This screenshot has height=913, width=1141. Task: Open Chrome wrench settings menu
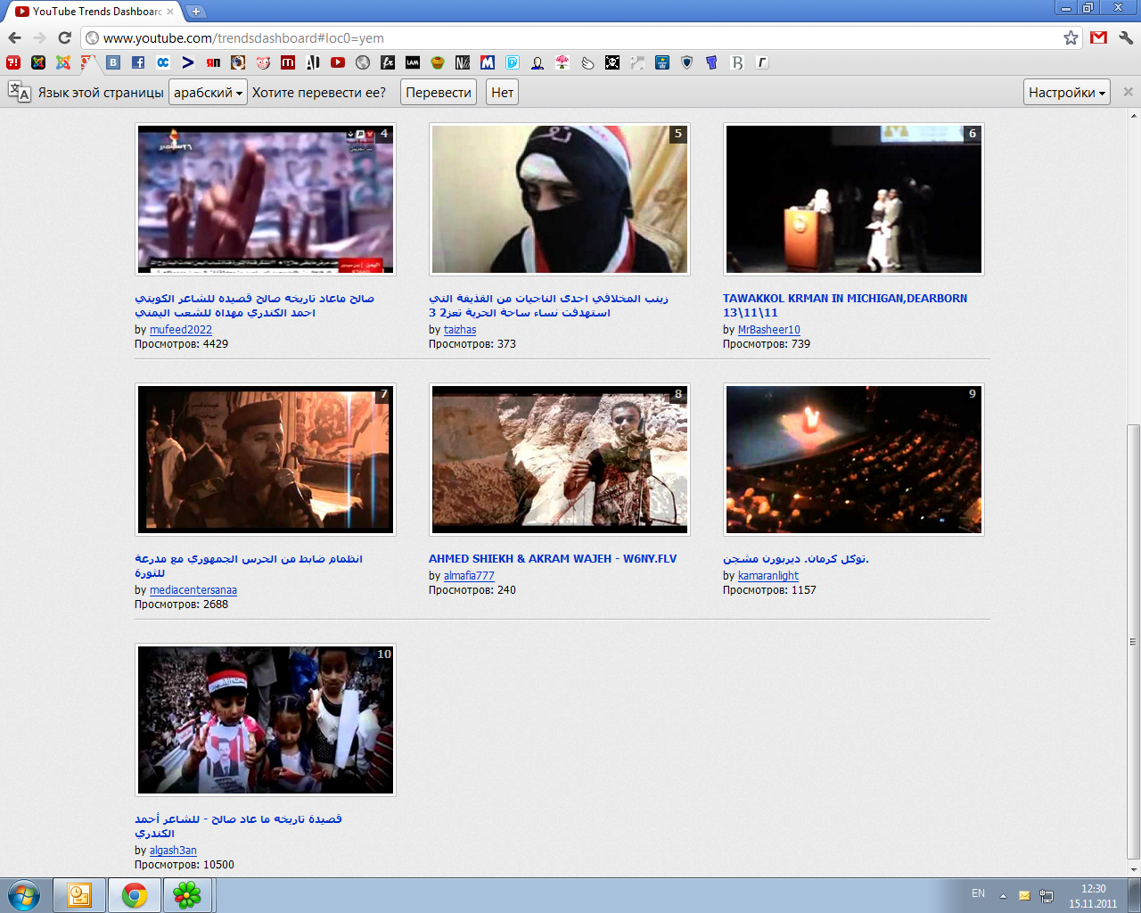pos(1125,37)
